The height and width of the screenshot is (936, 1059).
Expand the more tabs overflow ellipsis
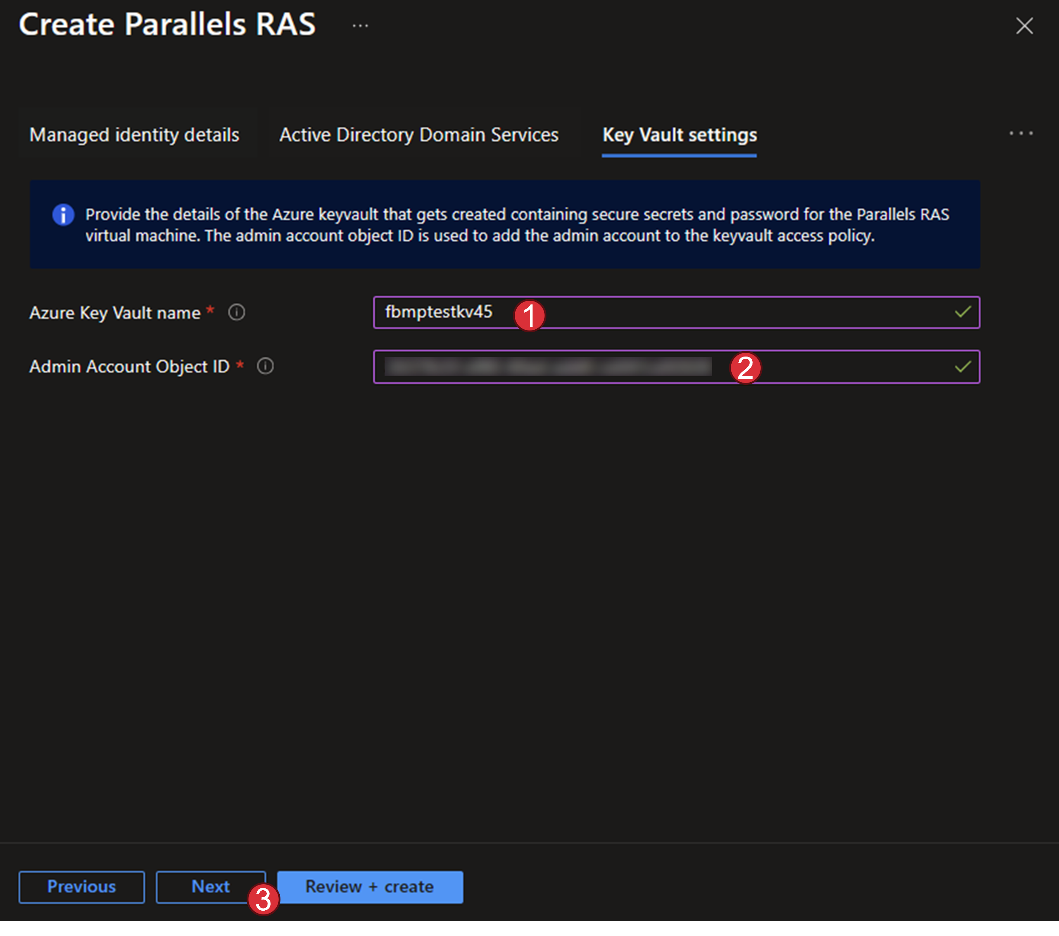(x=1021, y=134)
